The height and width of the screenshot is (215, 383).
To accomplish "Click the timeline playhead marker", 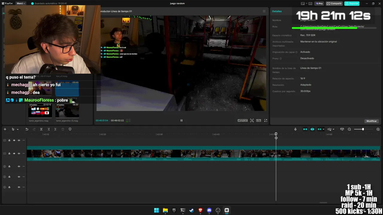I will click(276, 134).
